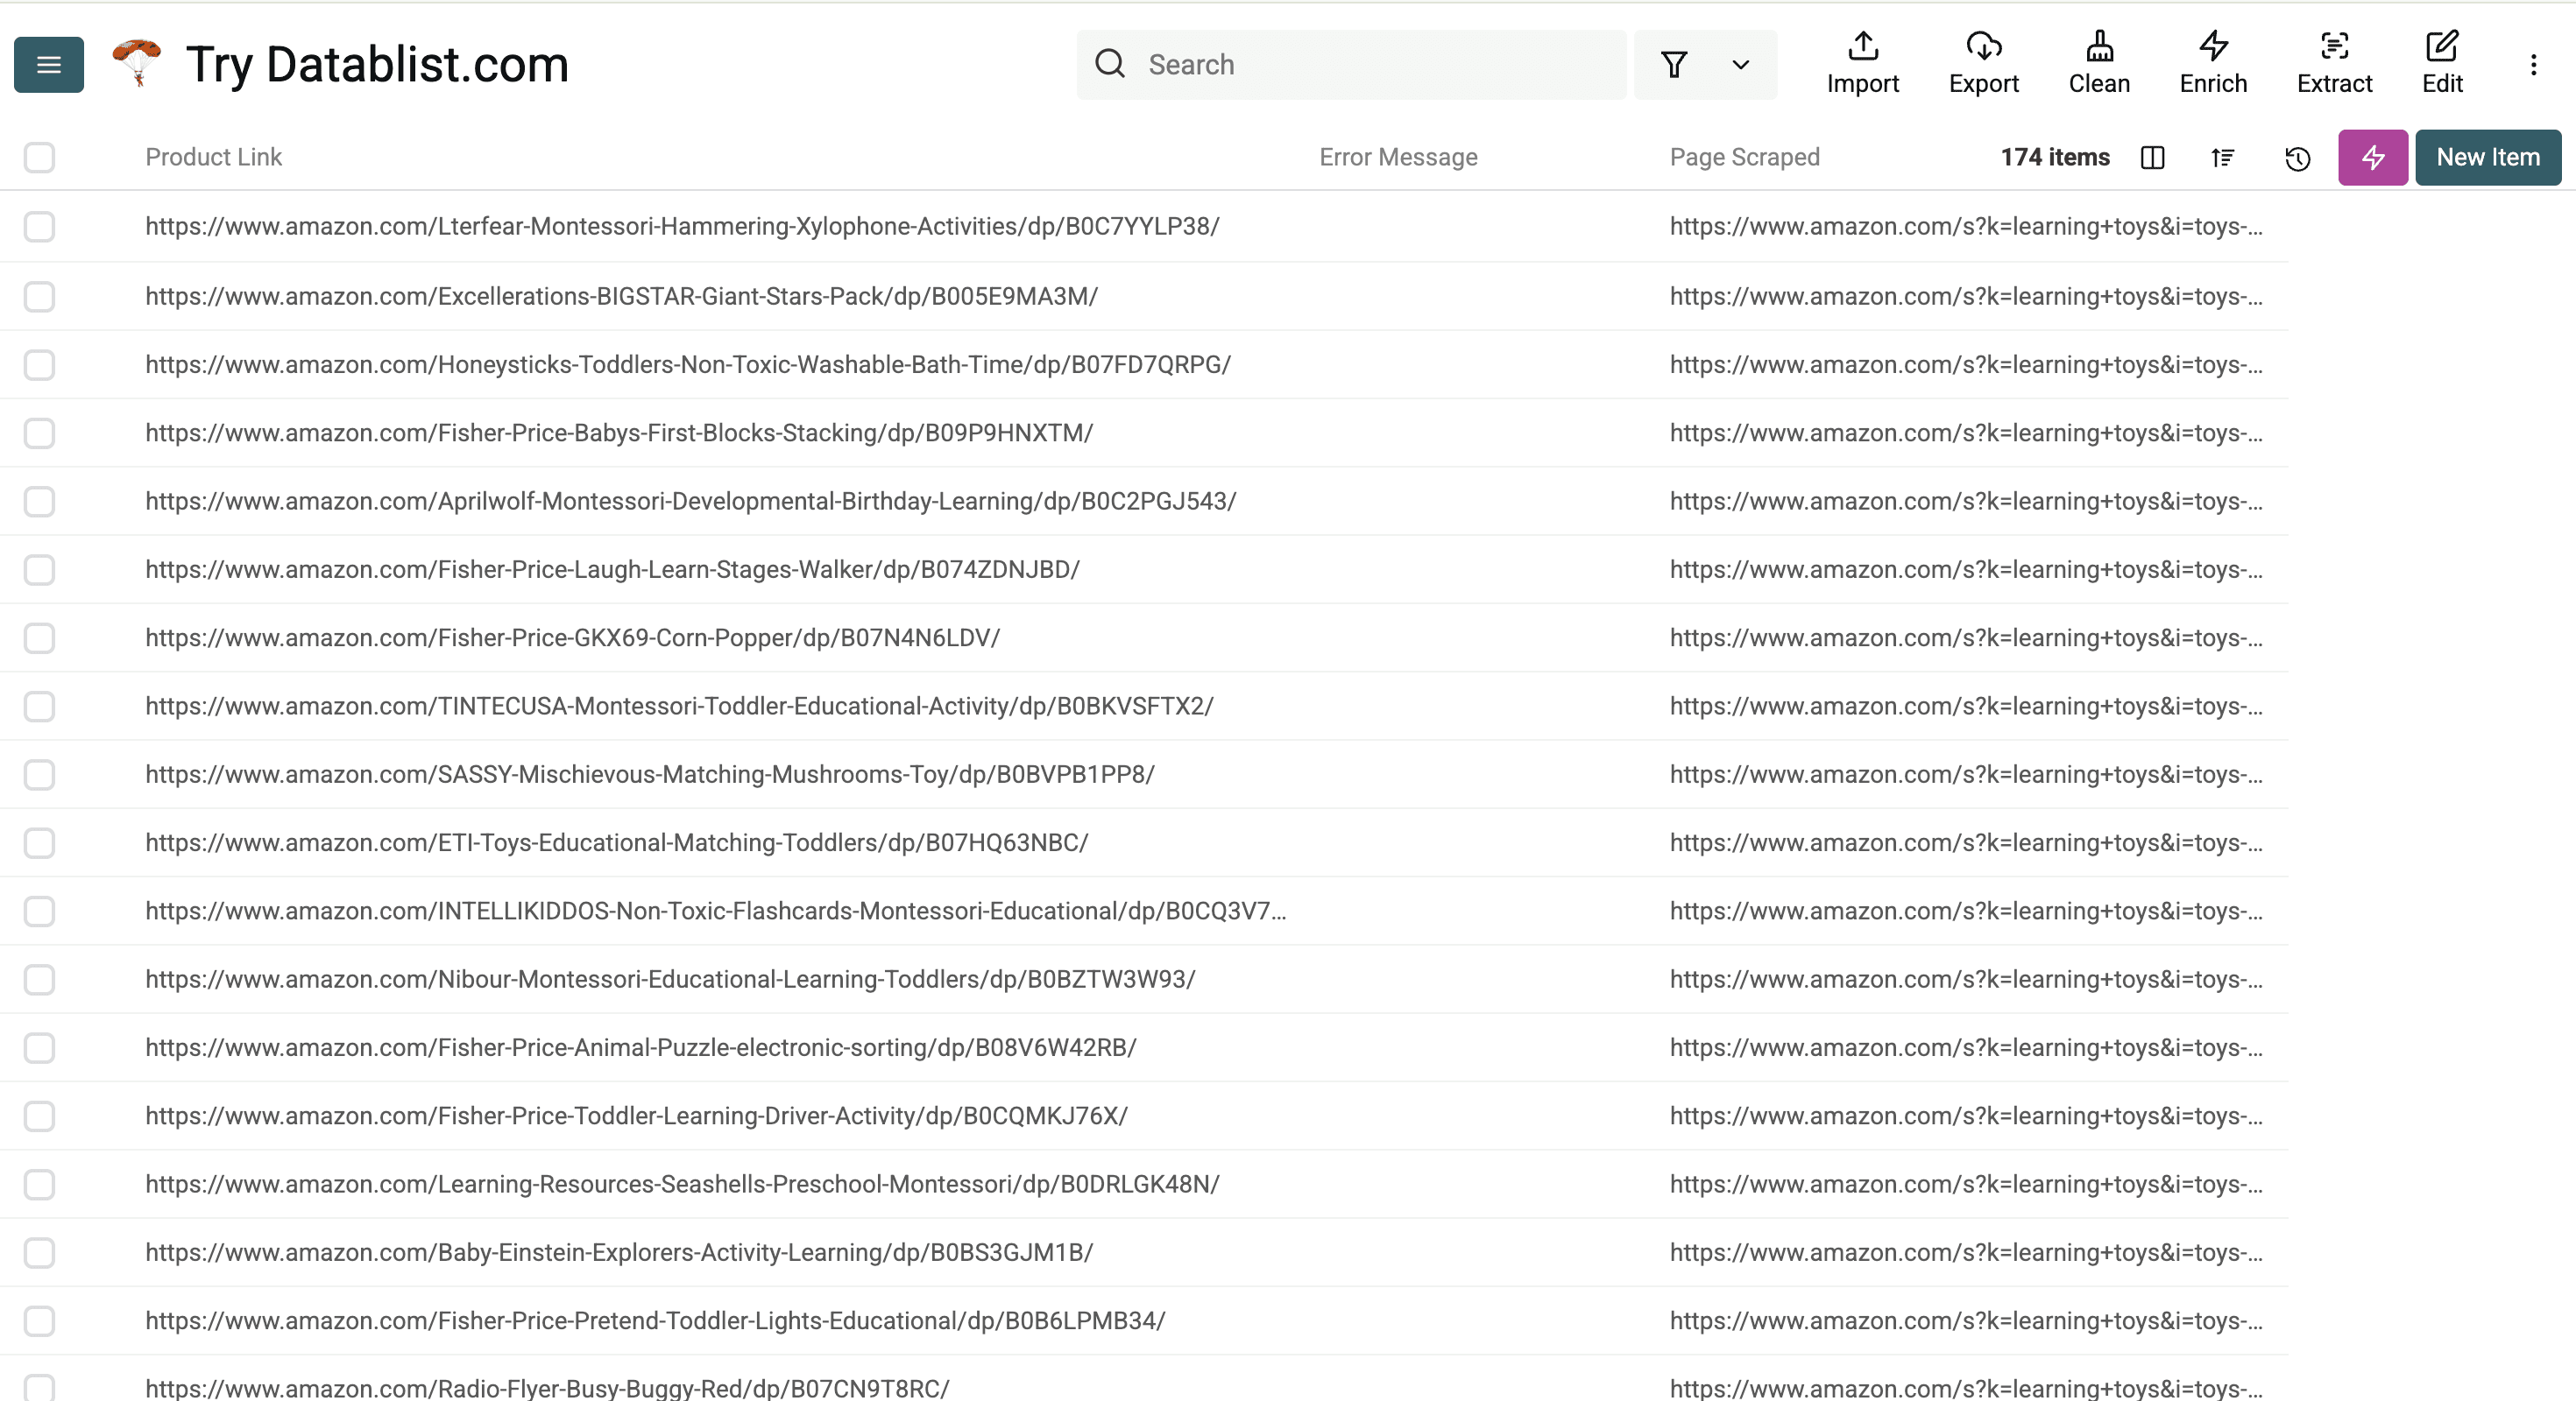
Task: Open the Enrich tool
Action: pyautogui.click(x=2212, y=63)
